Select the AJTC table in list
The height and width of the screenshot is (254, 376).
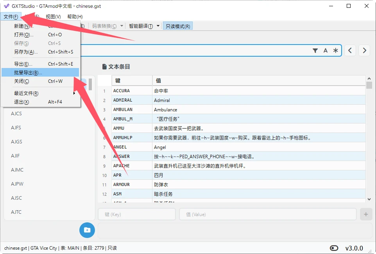(16, 212)
